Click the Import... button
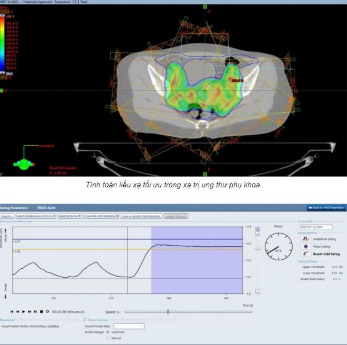Image resolution: width=347 pixels, height=345 pixels. coord(7,216)
